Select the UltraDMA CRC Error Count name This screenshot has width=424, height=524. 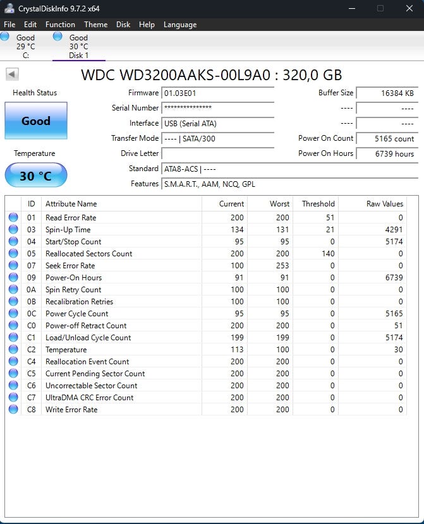89,398
